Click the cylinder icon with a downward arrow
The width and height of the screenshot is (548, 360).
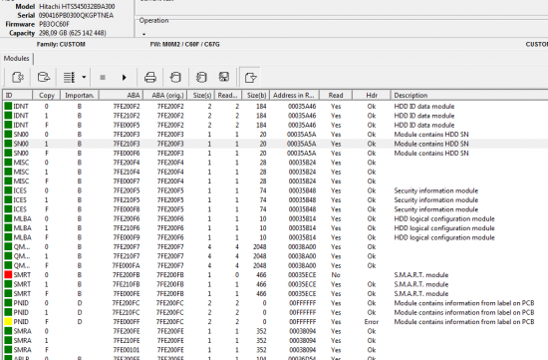pos(201,78)
